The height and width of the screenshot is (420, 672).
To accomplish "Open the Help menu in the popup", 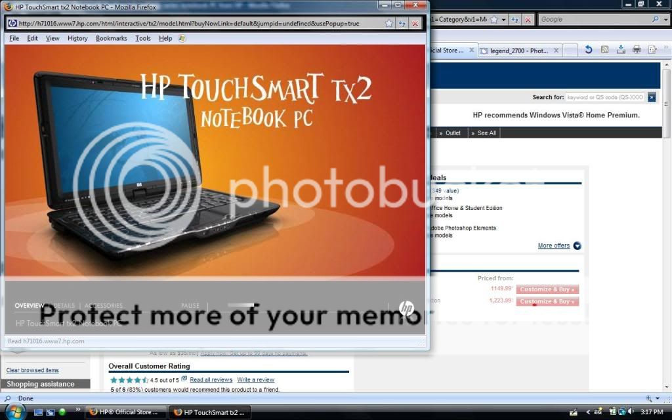I will pos(165,38).
